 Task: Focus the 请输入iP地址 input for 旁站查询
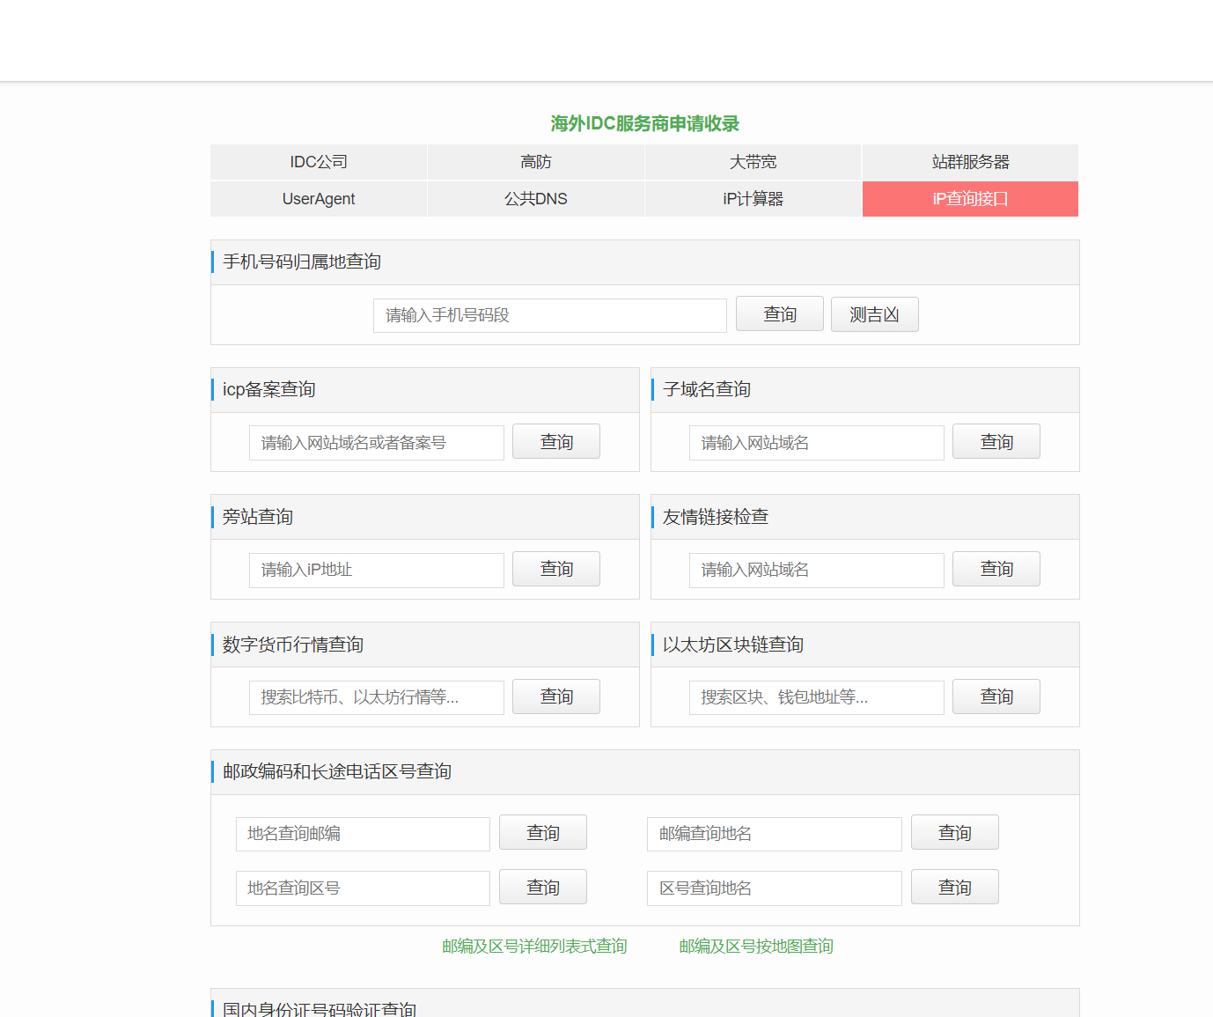click(376, 570)
